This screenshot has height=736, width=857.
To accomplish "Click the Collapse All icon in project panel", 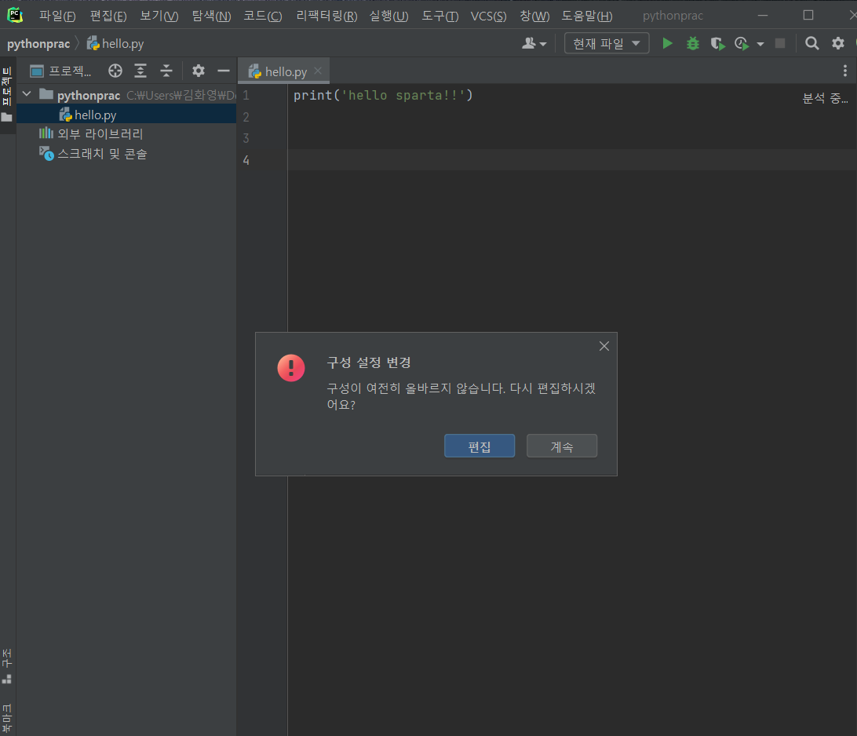I will click(x=166, y=71).
